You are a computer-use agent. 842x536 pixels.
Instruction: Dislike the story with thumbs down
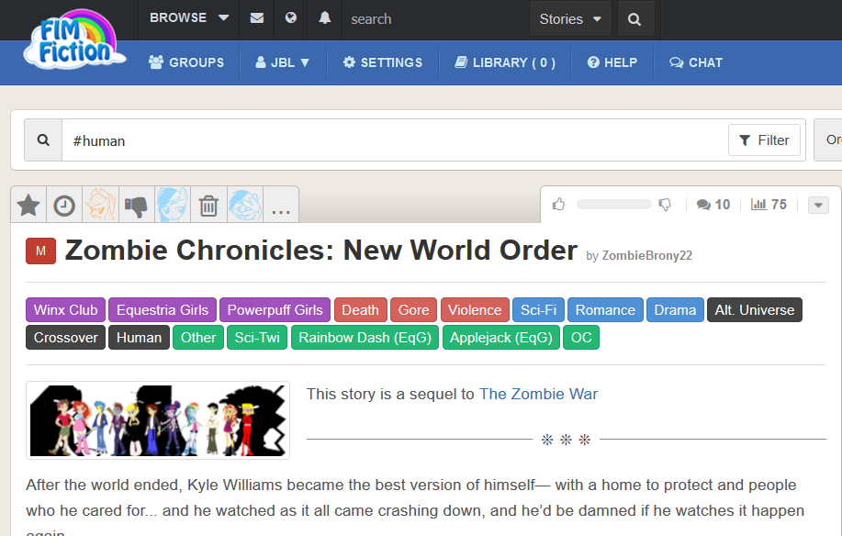point(665,205)
